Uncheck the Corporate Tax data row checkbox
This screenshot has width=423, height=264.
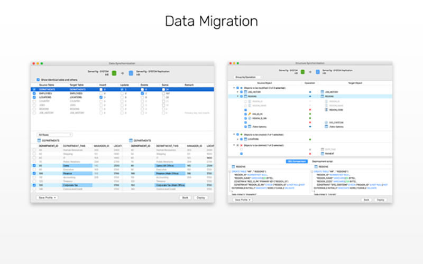point(34,185)
